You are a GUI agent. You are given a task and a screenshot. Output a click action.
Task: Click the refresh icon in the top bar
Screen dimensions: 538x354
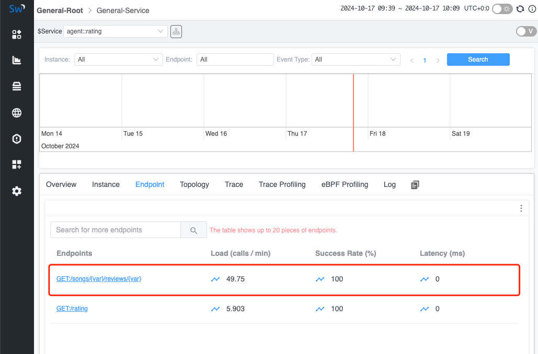[521, 9]
